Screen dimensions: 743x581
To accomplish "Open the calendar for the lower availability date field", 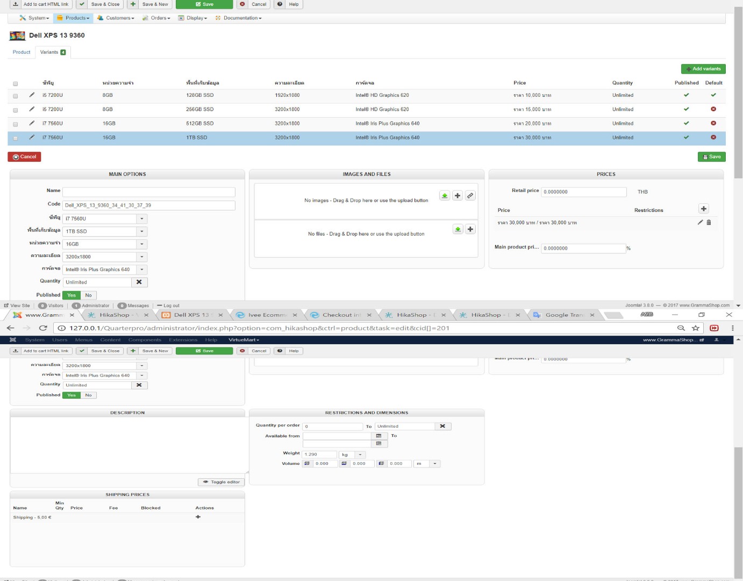I will click(x=378, y=444).
